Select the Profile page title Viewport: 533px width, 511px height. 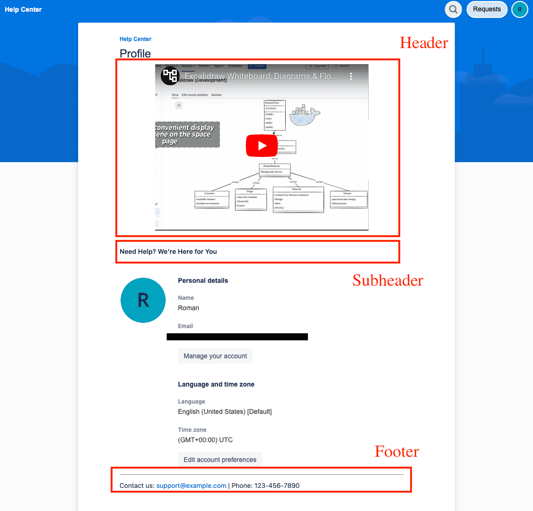135,54
